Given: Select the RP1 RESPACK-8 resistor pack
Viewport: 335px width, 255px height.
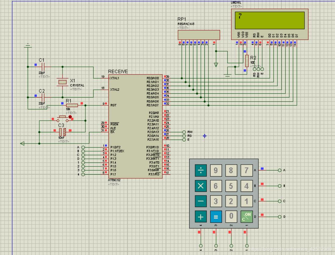Looking at the screenshot, I should coord(198,35).
